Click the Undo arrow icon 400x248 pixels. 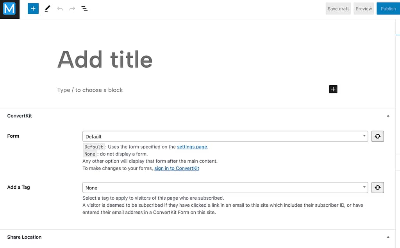click(x=60, y=9)
